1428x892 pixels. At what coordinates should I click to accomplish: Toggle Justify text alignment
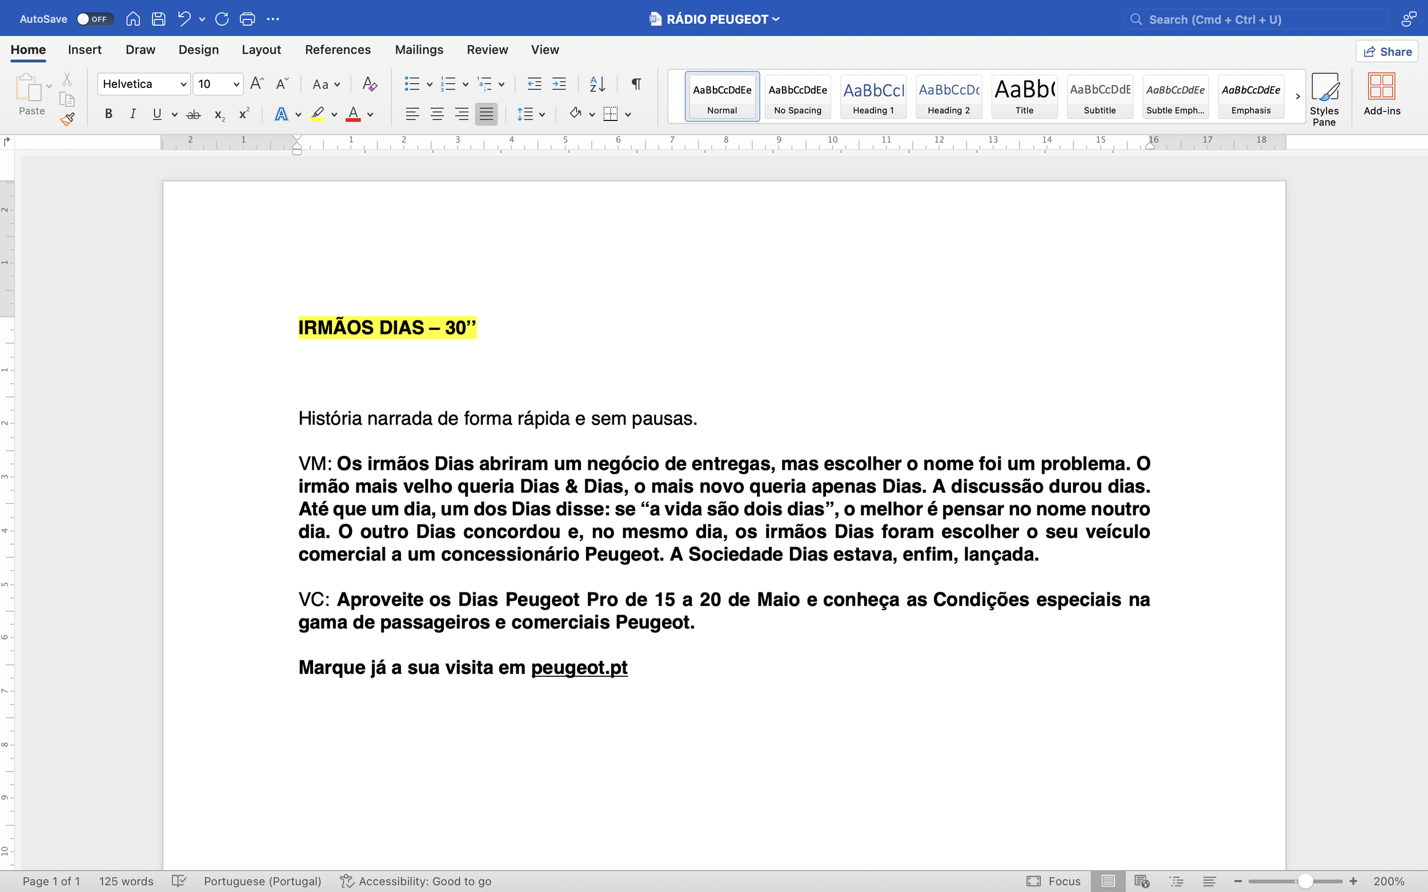(486, 114)
